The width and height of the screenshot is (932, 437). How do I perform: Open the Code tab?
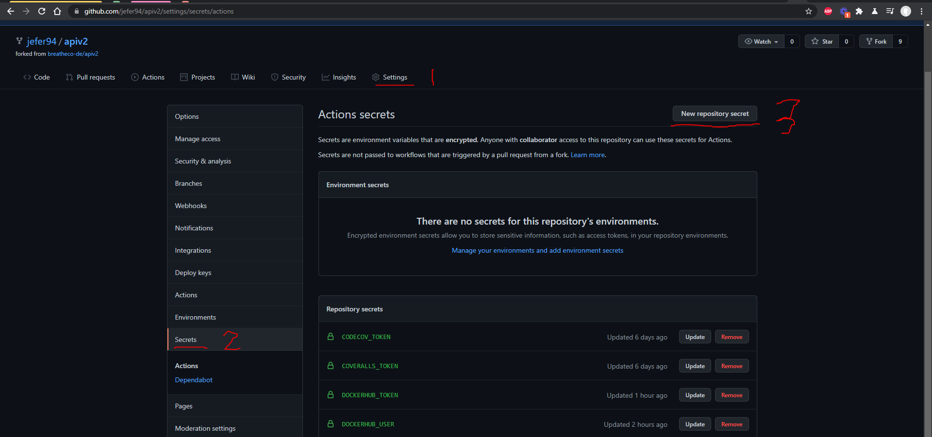coord(36,77)
